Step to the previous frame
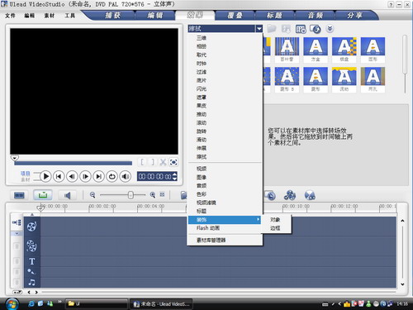 coord(72,176)
